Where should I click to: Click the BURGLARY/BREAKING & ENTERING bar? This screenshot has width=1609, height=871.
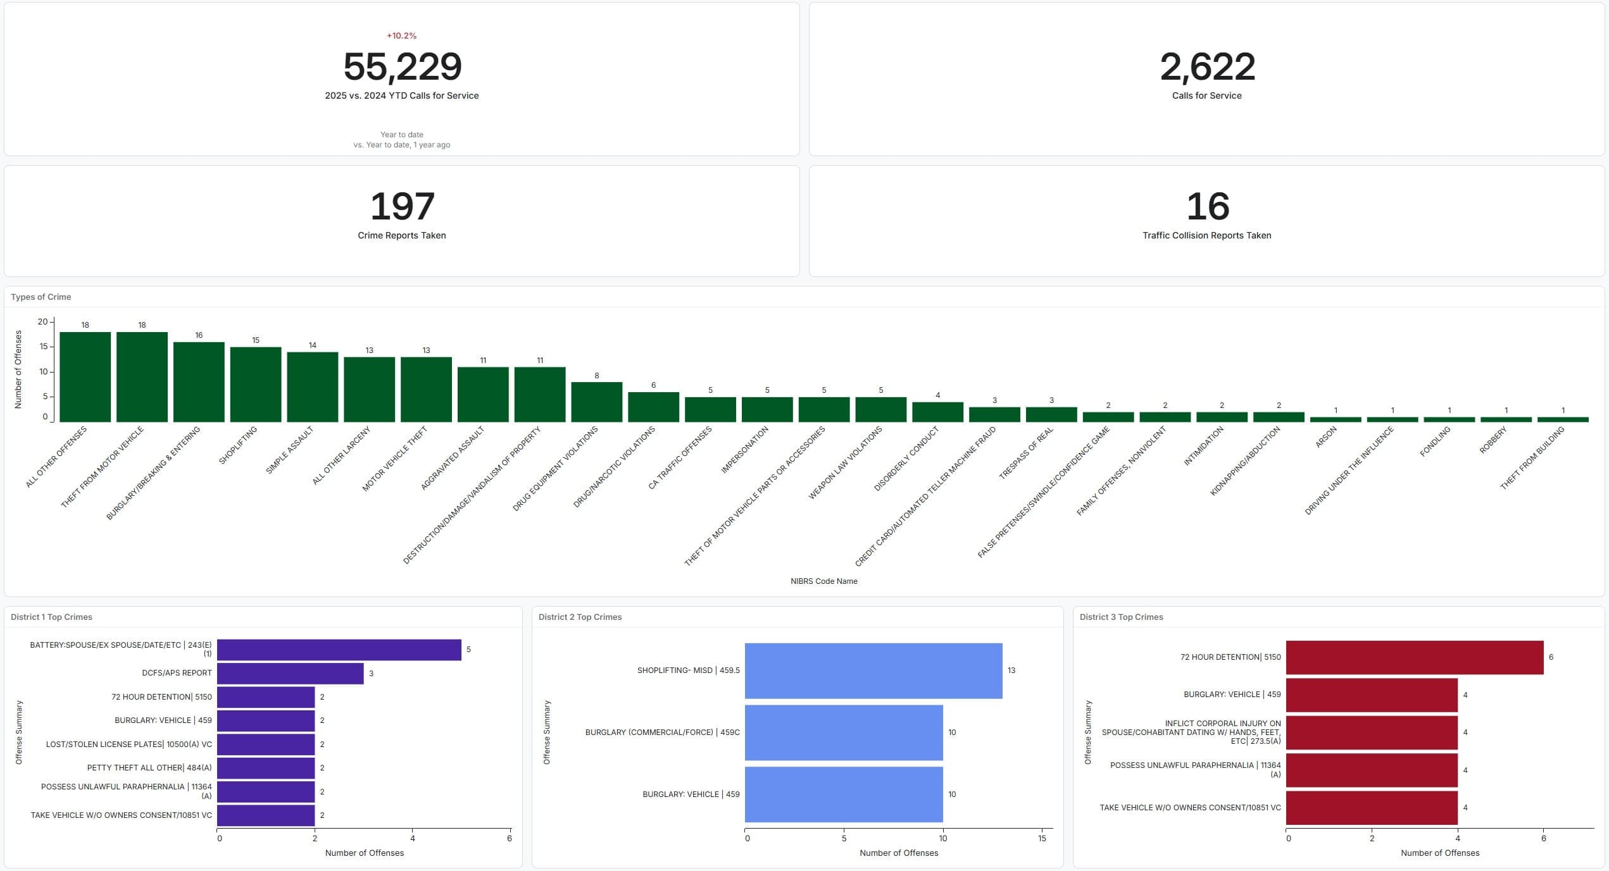199,382
